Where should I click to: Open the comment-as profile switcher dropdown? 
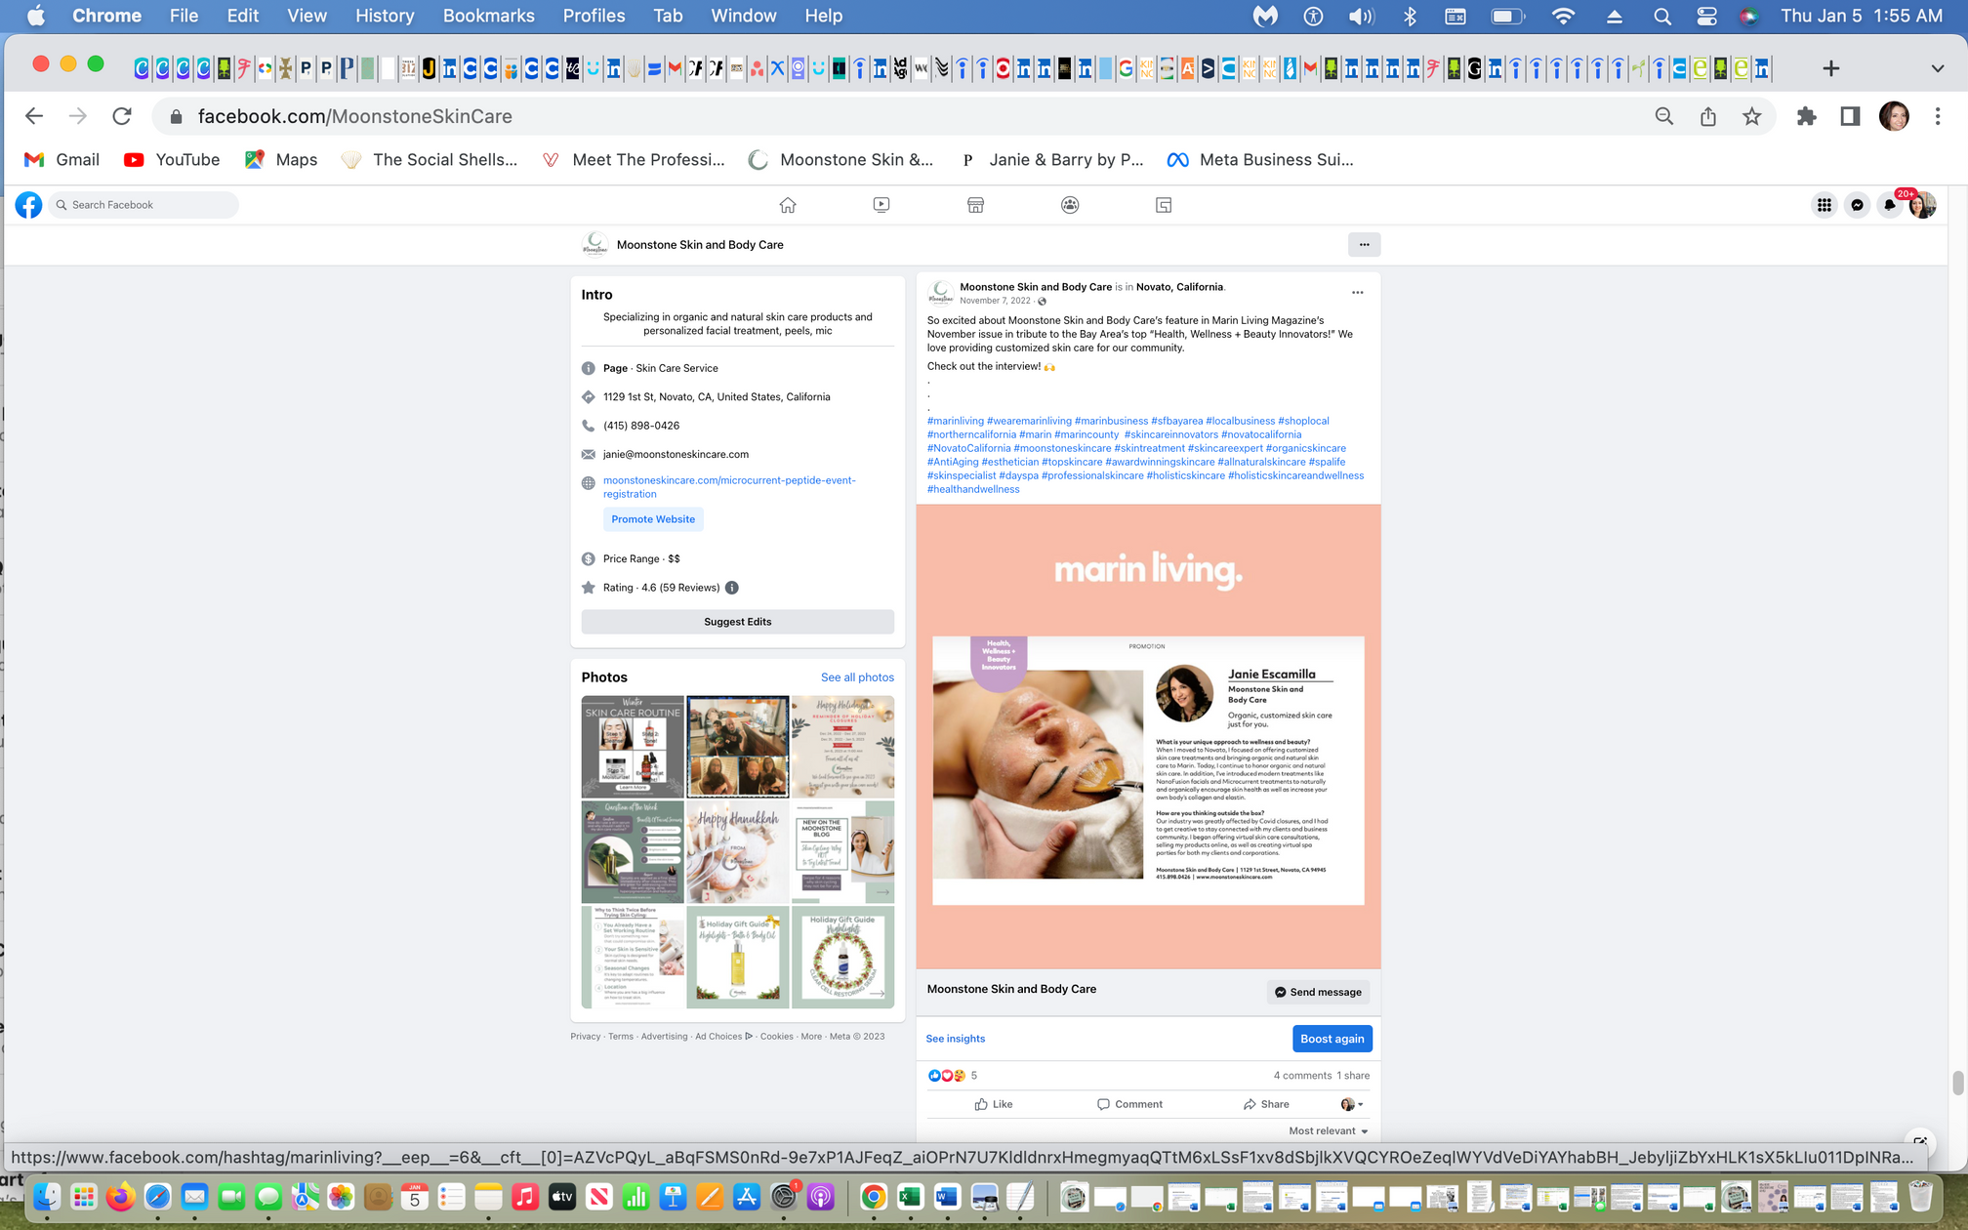tap(1352, 1104)
